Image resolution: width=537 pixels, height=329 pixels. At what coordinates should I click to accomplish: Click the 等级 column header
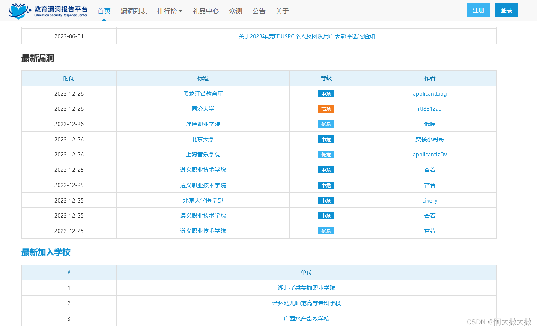pos(326,78)
